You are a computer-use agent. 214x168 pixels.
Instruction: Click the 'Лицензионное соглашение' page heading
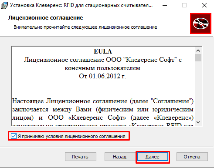(x=45, y=18)
